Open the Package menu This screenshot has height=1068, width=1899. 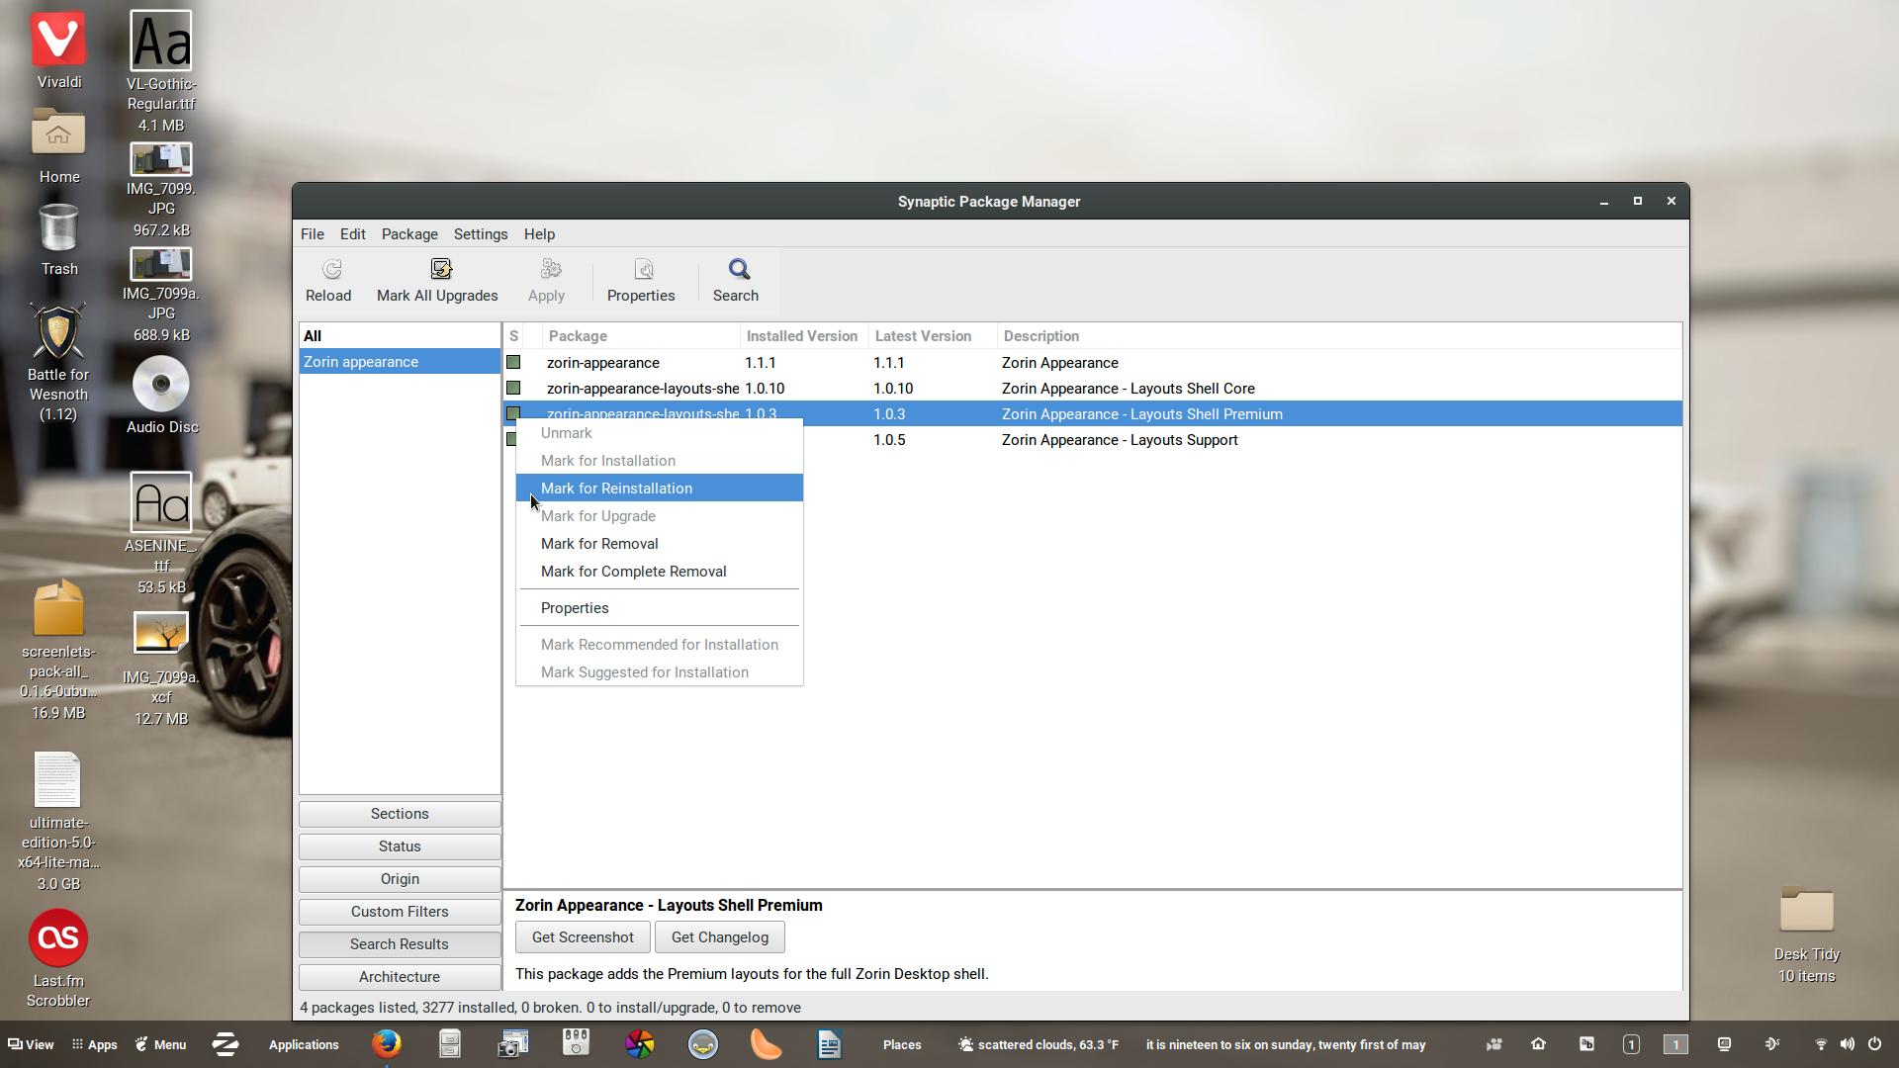(409, 234)
